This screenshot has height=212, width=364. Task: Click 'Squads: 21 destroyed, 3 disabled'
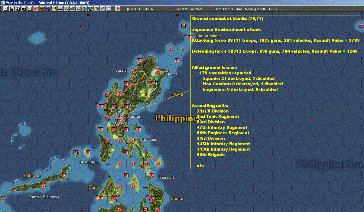pos(239,78)
